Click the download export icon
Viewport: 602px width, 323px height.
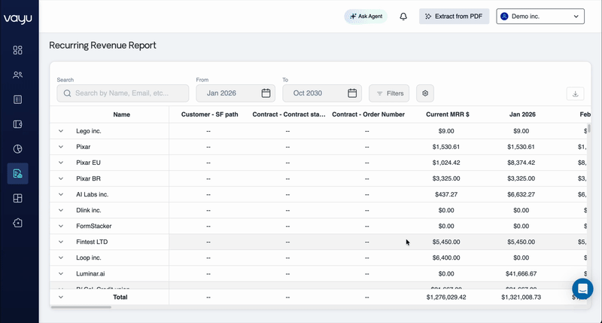tap(575, 93)
